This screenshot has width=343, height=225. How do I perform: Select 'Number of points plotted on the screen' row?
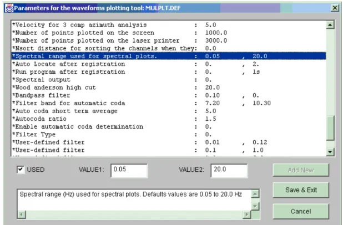tap(169, 33)
